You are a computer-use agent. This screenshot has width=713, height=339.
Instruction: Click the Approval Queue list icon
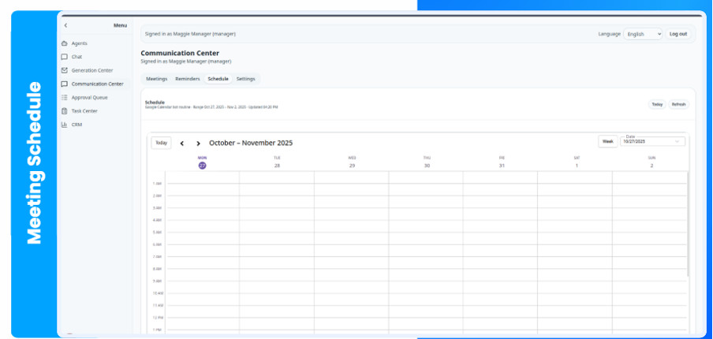click(x=64, y=98)
